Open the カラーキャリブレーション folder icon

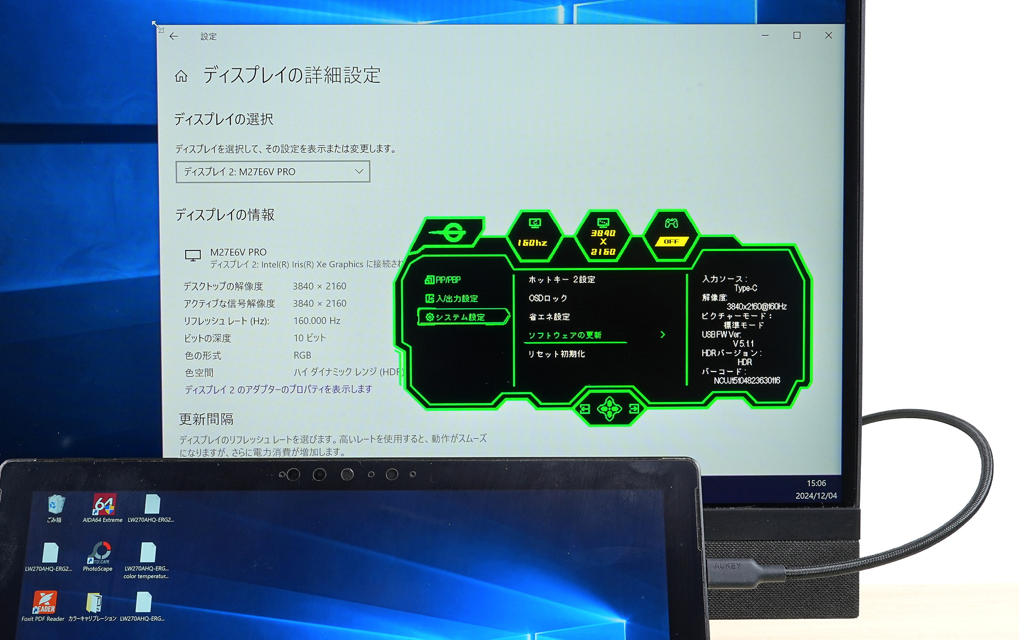93,606
